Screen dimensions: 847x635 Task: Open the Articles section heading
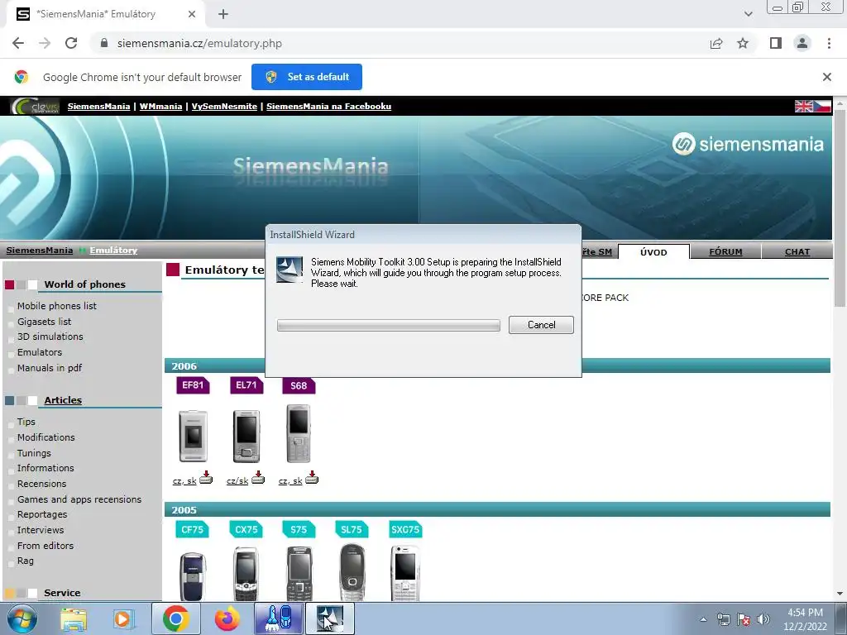[x=63, y=400]
